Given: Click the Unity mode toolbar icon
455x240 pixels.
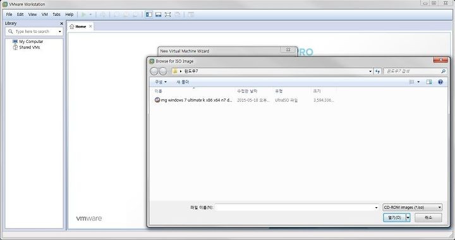Looking at the screenshot, I should 178,15.
